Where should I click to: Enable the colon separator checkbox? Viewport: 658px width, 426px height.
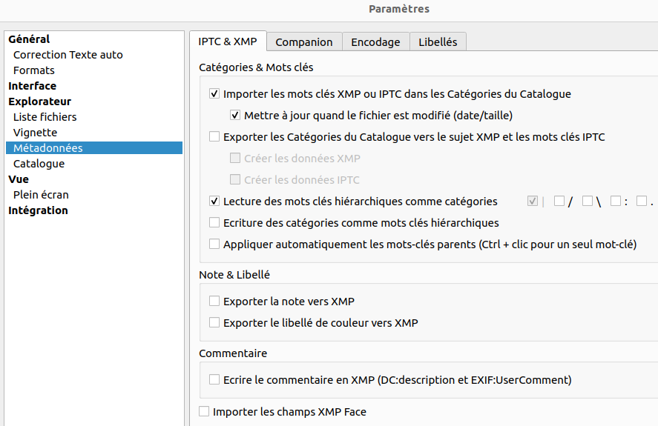[x=616, y=202]
